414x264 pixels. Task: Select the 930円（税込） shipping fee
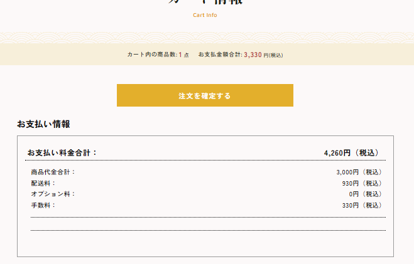pos(362,183)
